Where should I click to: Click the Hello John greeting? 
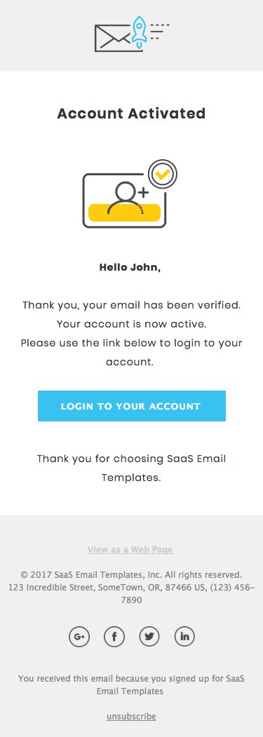[x=130, y=268]
